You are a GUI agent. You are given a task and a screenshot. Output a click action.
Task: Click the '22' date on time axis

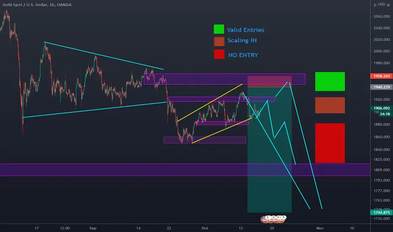(169, 228)
